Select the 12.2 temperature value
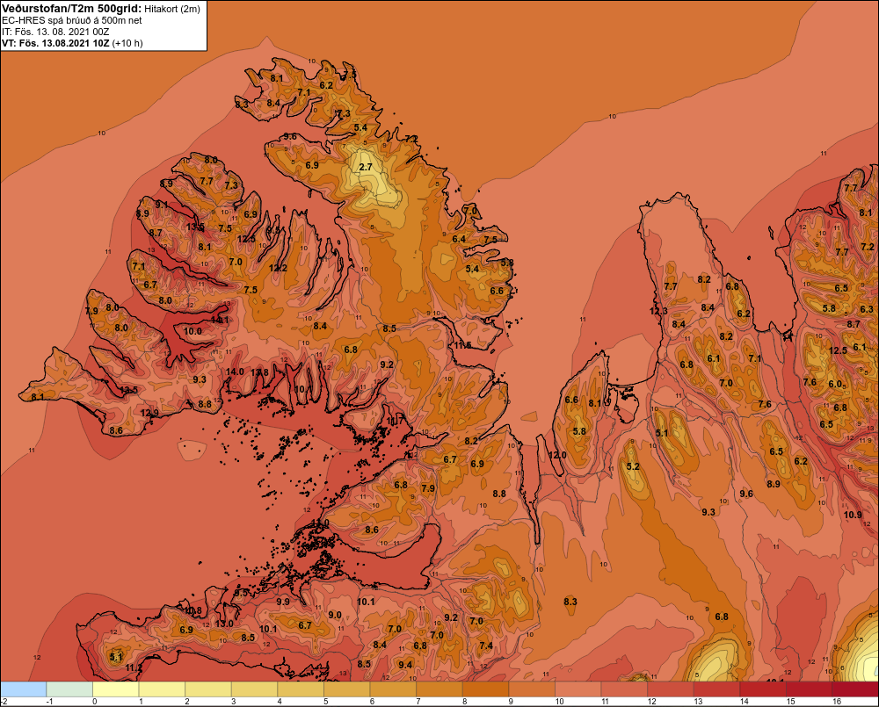The height and width of the screenshot is (707, 879). 278,268
